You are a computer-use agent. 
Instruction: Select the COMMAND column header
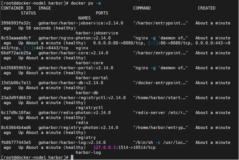point(142,8)
